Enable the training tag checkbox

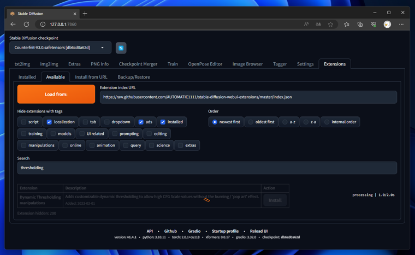23,133
